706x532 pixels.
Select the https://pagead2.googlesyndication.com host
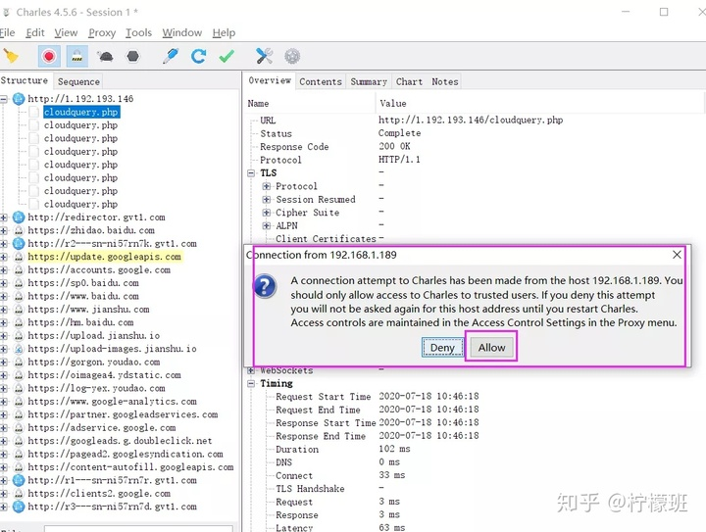[x=126, y=455]
